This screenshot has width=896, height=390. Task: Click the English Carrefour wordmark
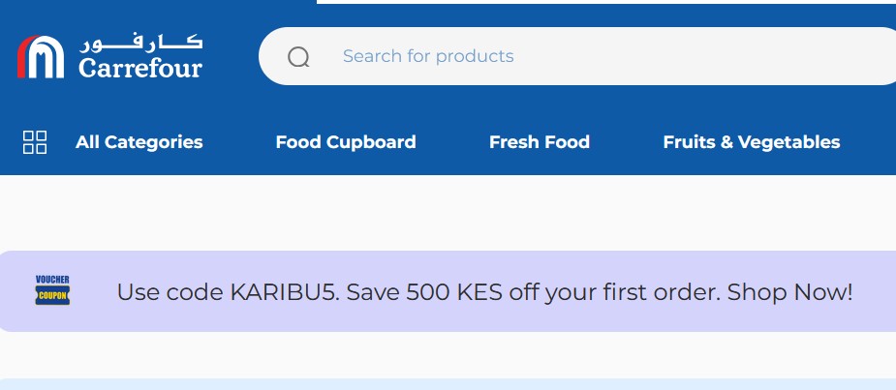pyautogui.click(x=140, y=68)
